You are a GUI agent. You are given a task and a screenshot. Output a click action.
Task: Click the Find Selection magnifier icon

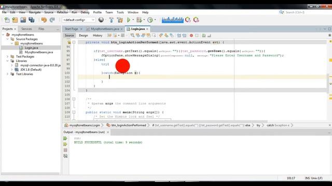tap(132, 36)
